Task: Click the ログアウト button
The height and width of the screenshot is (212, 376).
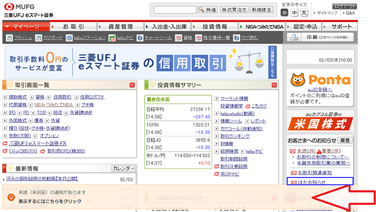Action: click(x=345, y=6)
